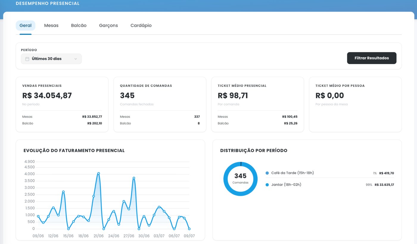
Task: Click the R$ 98,71 ticket médio value
Action: pos(233,96)
